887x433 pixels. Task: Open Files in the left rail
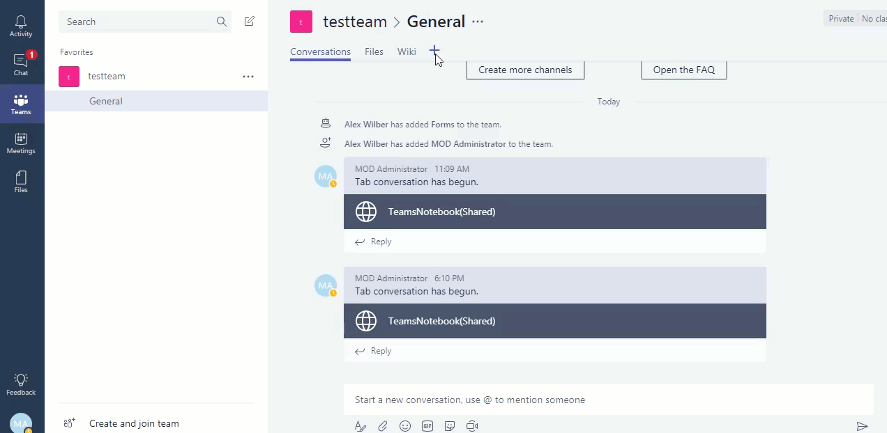click(x=21, y=181)
